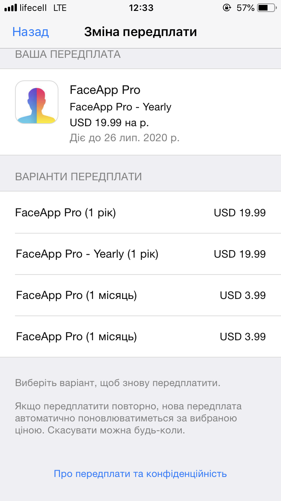Tap the USD 19.99 на р. current price
Image resolution: width=281 pixels, height=501 pixels.
109,122
